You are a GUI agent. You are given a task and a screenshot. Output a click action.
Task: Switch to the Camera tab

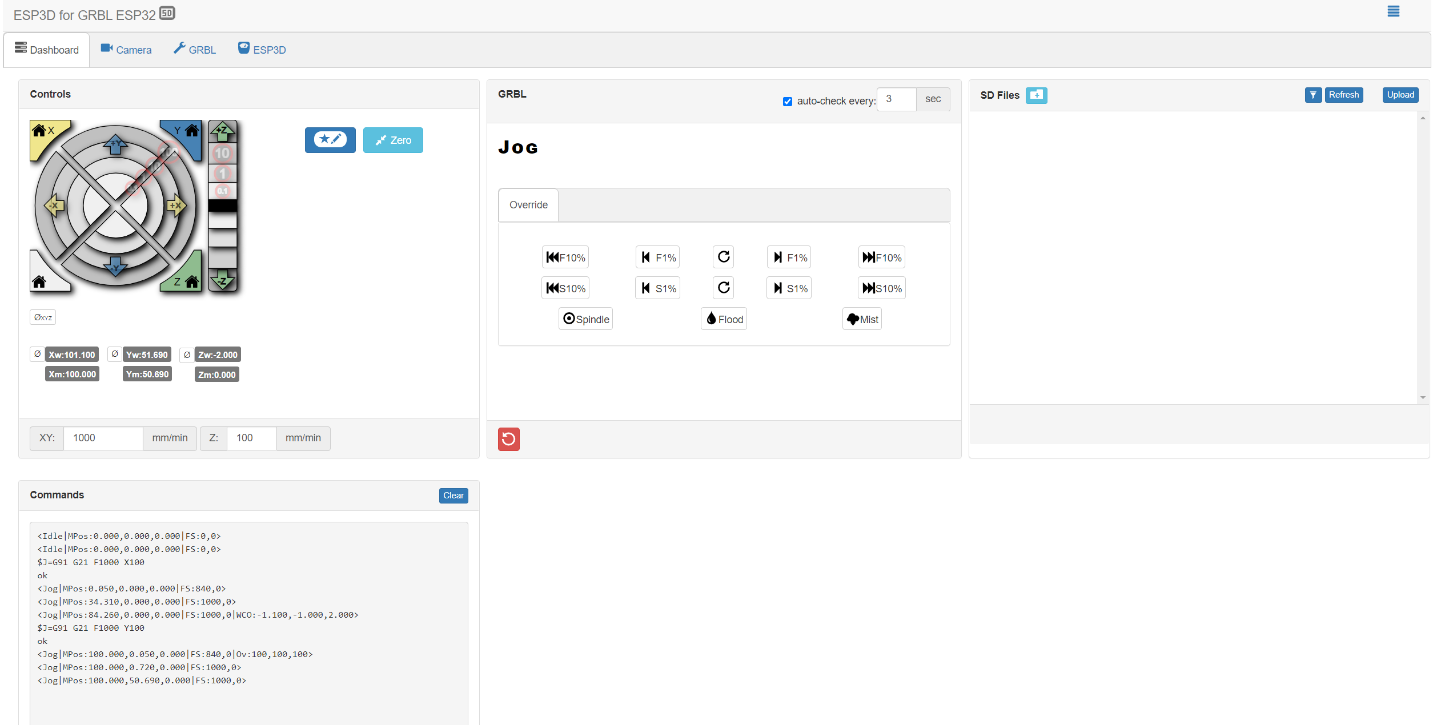tap(126, 50)
